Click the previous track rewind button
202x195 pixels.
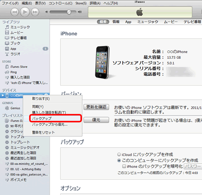15,12
